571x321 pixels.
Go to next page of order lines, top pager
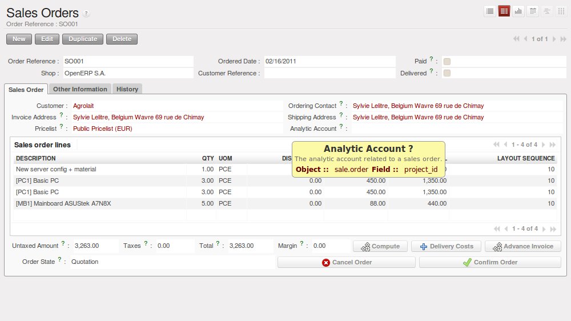point(543,145)
